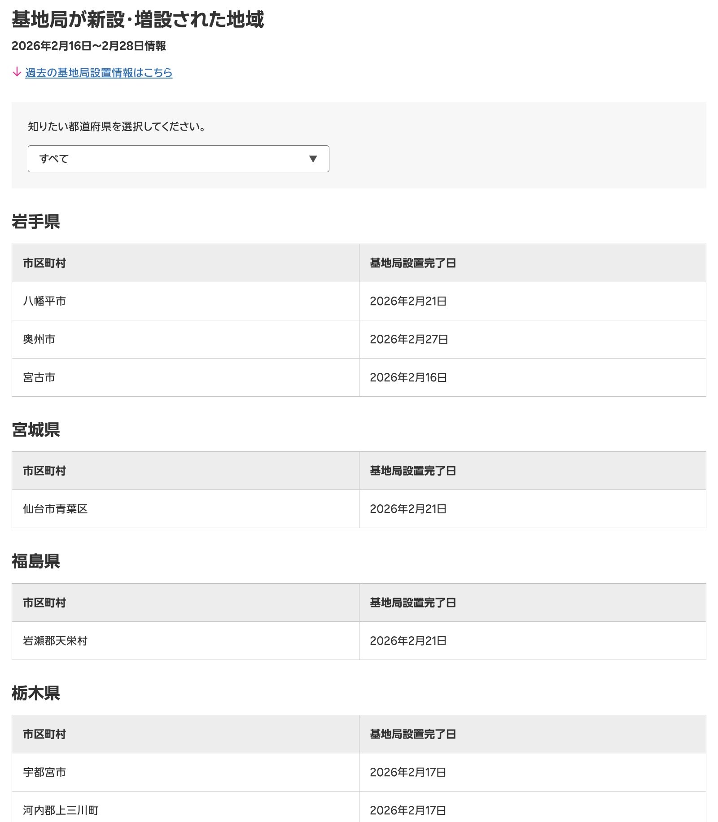Select the 仙台市青葉区 cell
The image size is (718, 822).
coord(185,509)
